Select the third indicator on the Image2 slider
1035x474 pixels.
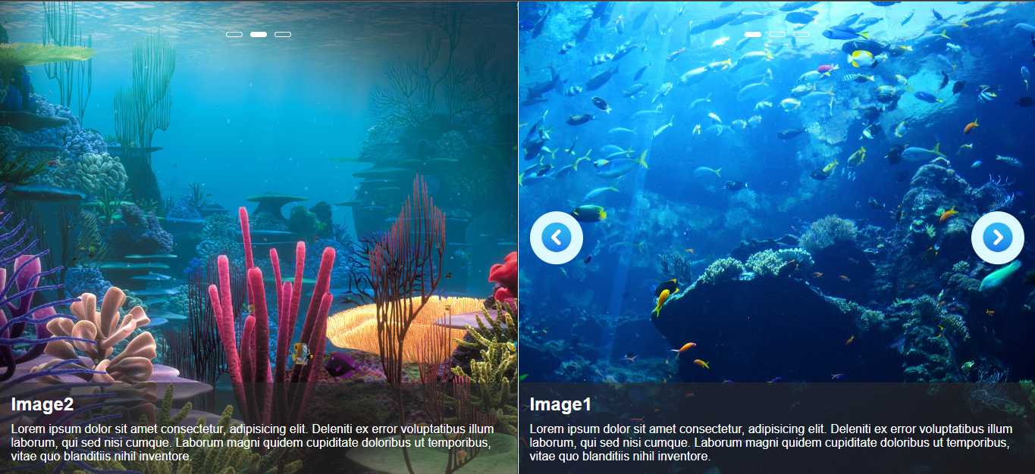point(283,34)
